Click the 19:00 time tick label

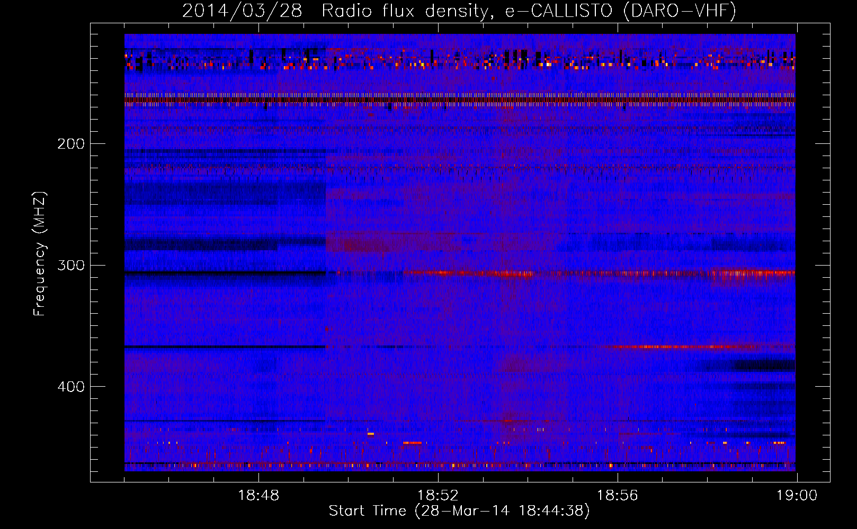797,496
